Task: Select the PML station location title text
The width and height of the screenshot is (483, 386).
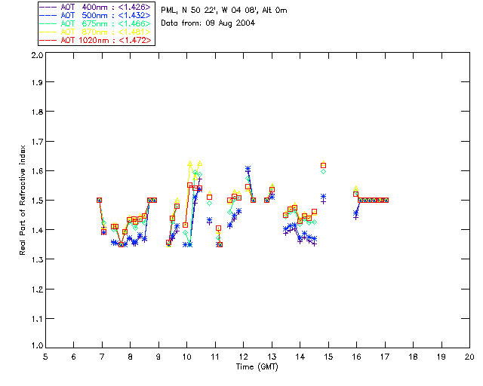Action: pyautogui.click(x=224, y=11)
